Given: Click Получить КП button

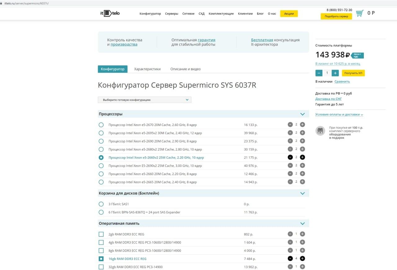Looking at the screenshot, I should pyautogui.click(x=353, y=73).
